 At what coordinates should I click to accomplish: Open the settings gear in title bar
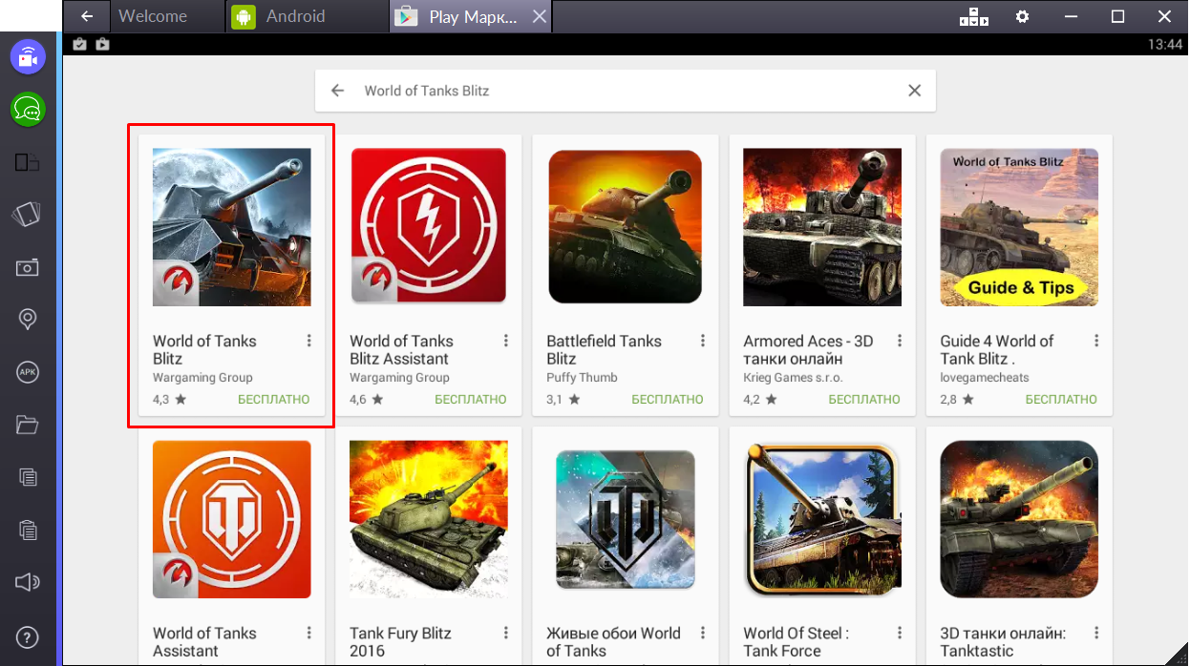[1023, 16]
